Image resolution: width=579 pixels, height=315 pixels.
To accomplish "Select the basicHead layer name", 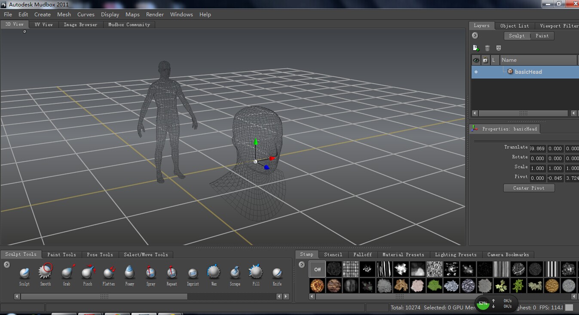I will coord(528,72).
